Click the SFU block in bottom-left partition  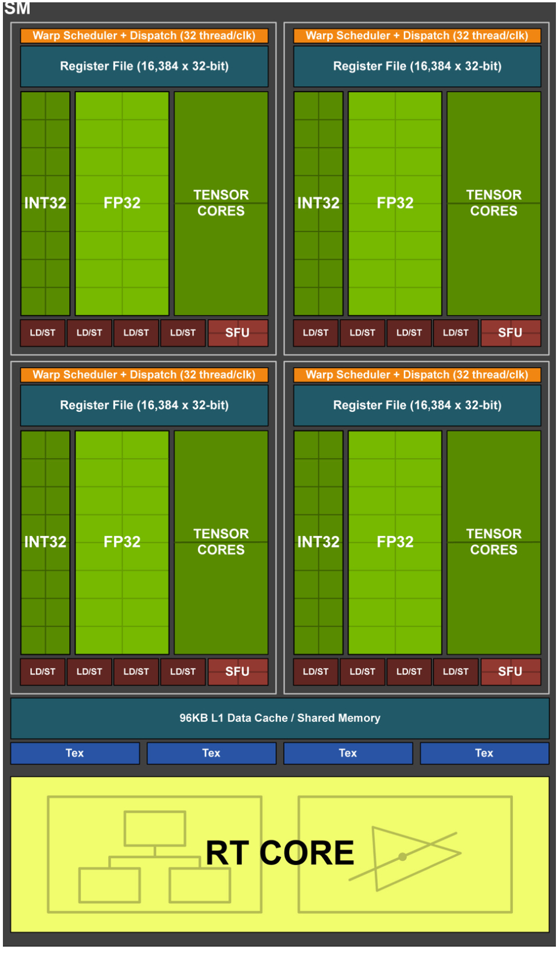tap(238, 672)
